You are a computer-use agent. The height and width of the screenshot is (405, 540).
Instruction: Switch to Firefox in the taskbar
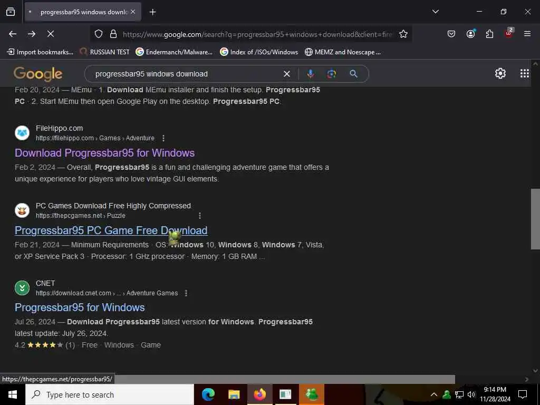pos(259,394)
